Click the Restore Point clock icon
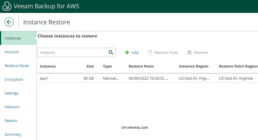258x140 pixels. pyautogui.click(x=150, y=53)
